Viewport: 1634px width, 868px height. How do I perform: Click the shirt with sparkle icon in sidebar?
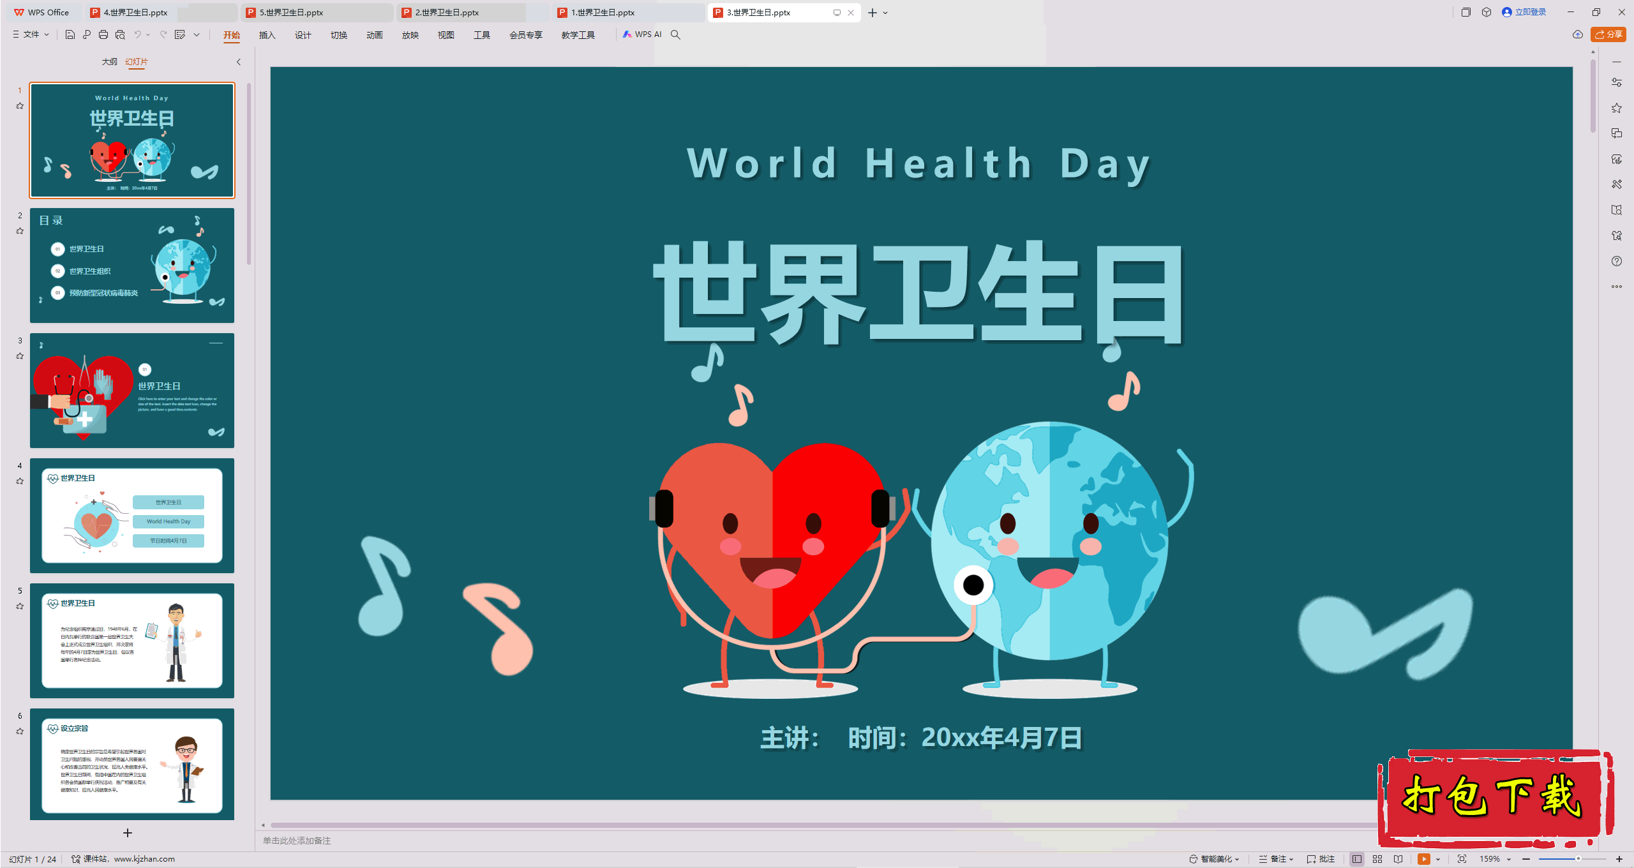pyautogui.click(x=1616, y=236)
